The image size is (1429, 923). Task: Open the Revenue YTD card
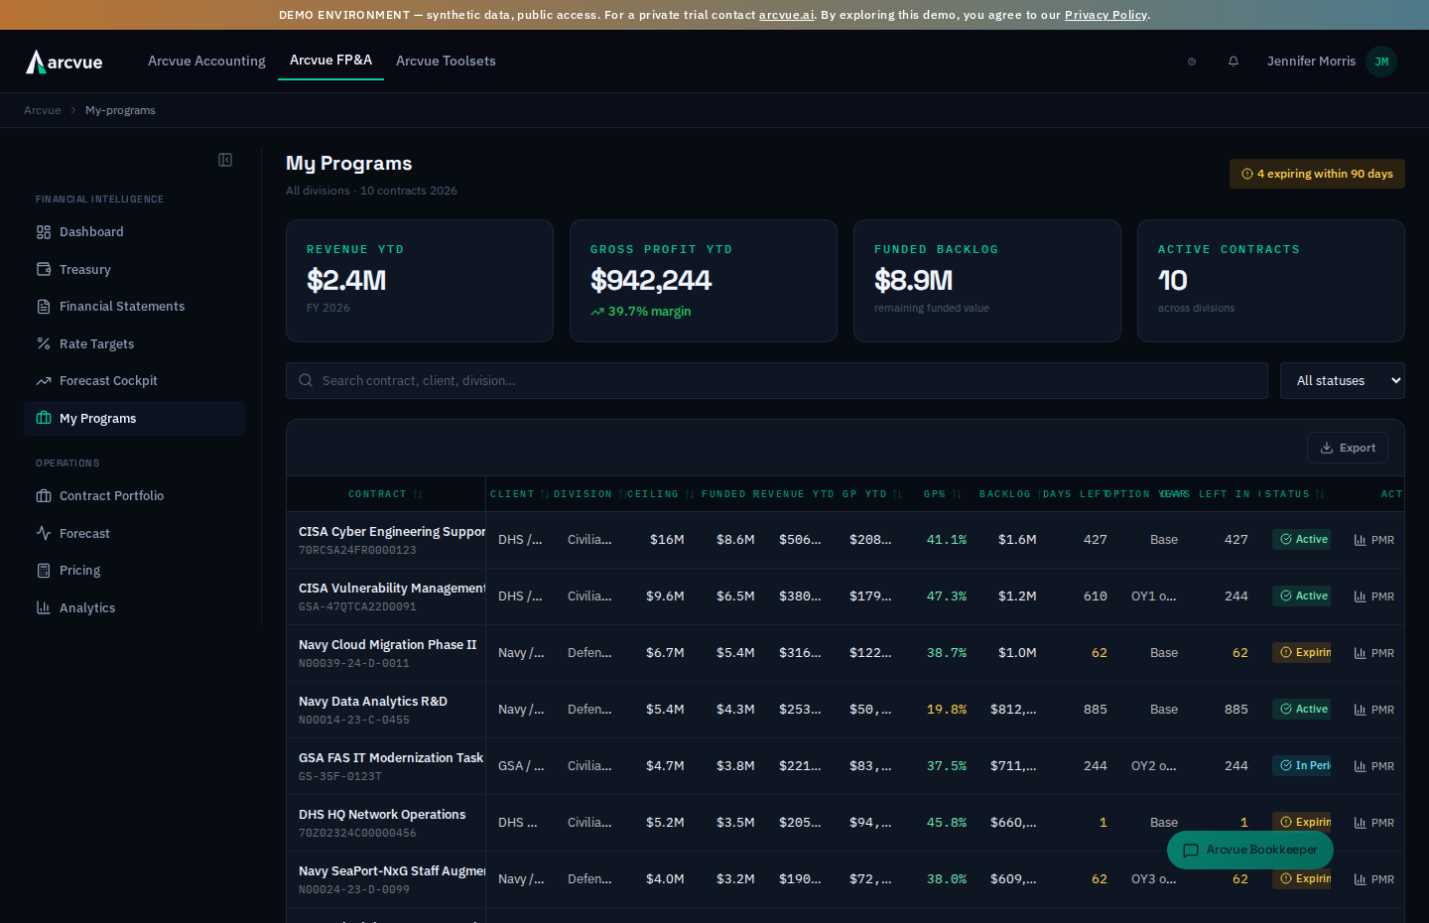pos(420,281)
